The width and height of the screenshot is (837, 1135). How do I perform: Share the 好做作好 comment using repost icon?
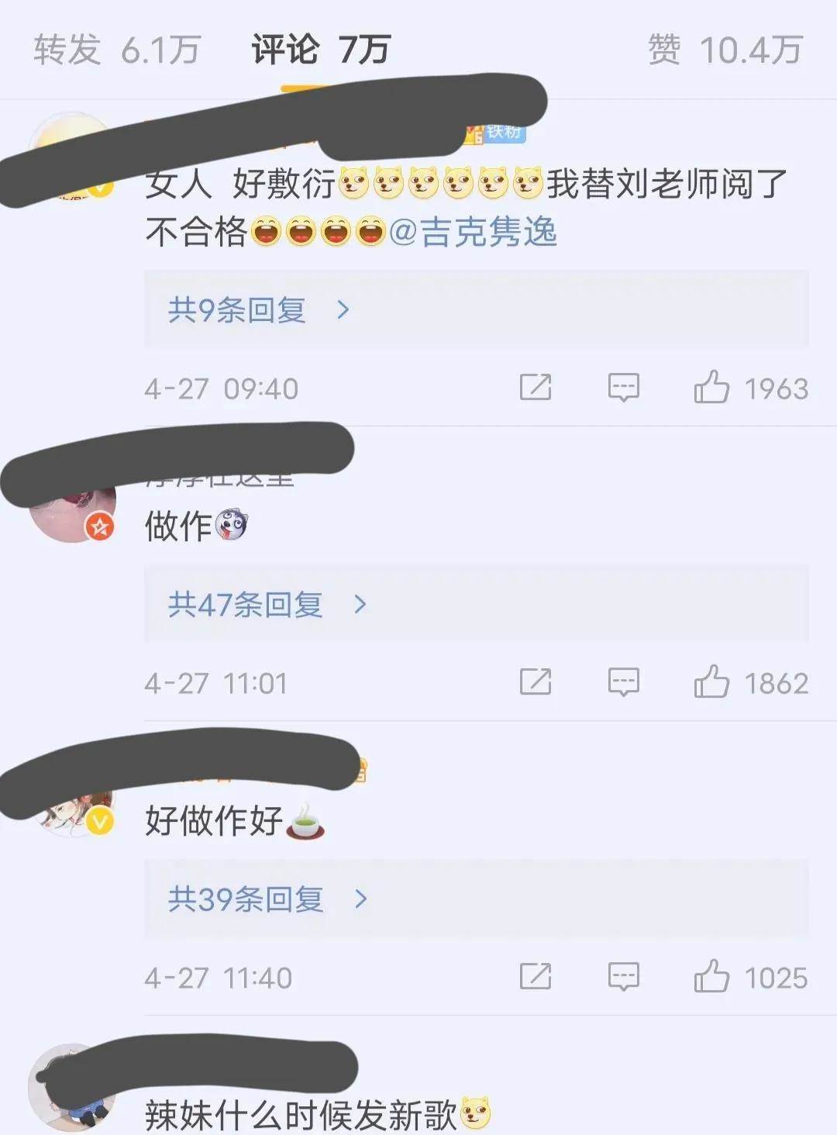pos(536,976)
